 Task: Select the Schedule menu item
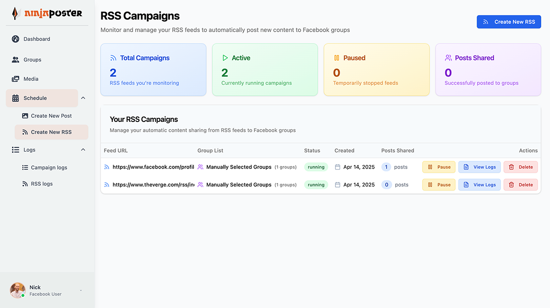pos(42,98)
